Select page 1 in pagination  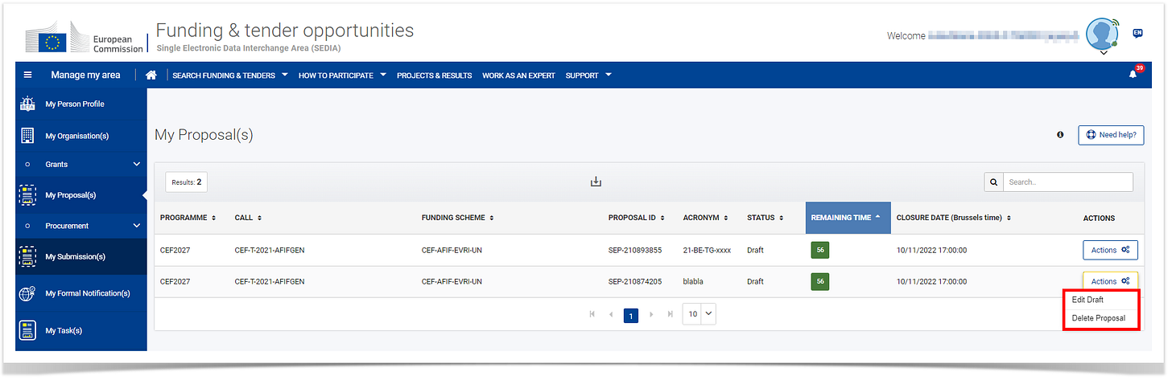click(x=631, y=316)
